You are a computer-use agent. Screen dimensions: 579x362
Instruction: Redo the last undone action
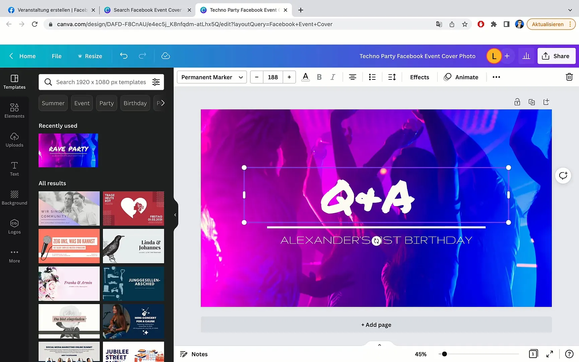142,56
